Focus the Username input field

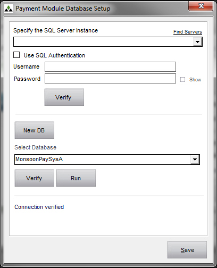tap(110, 66)
